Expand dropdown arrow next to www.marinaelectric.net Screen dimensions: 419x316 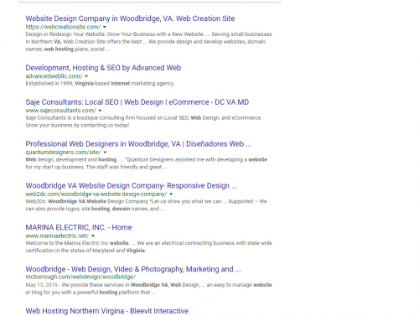pos(93,236)
